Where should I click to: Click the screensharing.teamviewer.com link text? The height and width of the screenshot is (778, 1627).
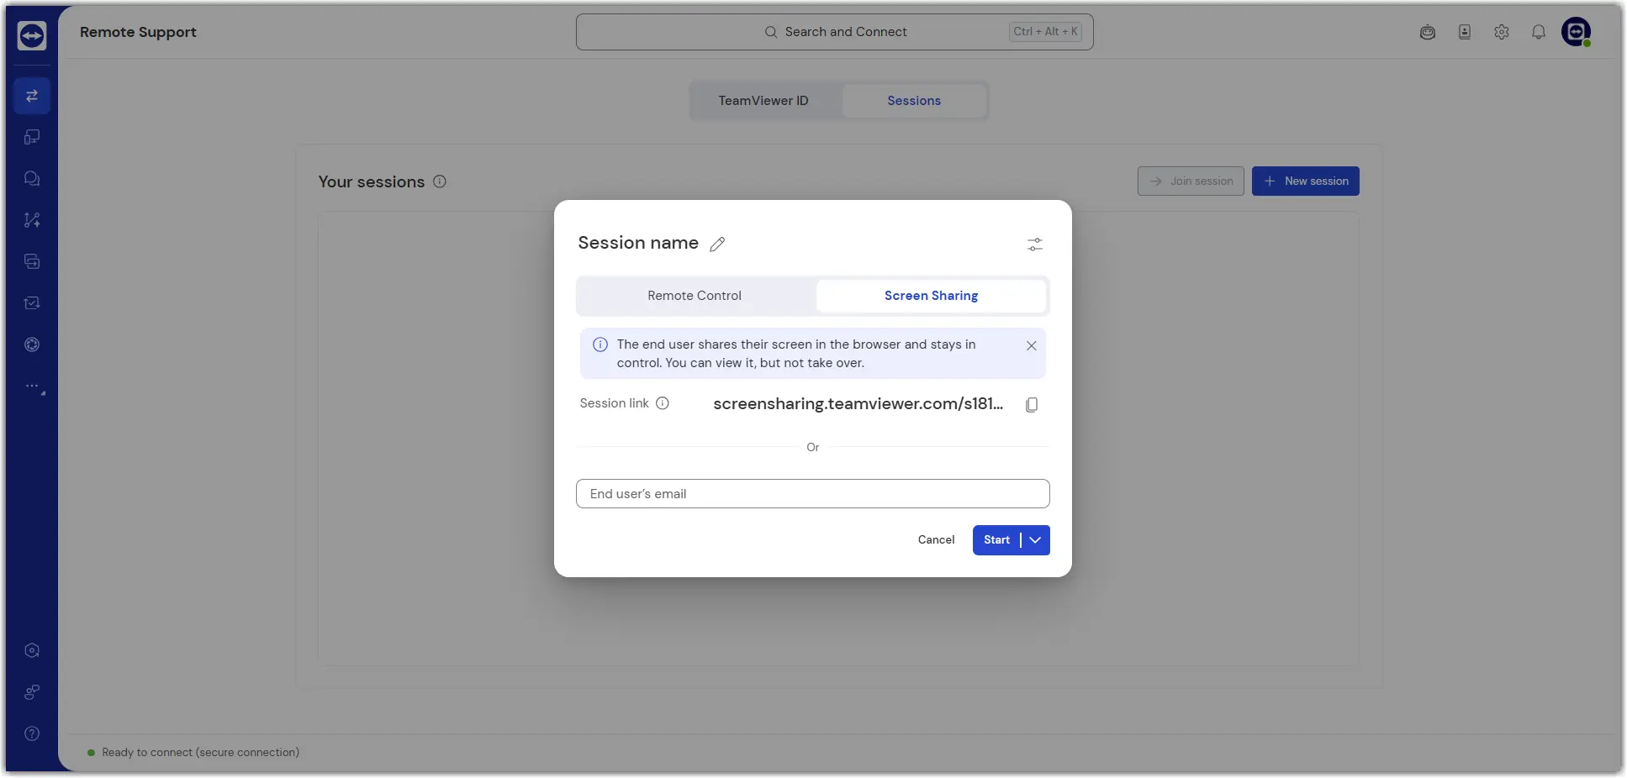point(858,404)
